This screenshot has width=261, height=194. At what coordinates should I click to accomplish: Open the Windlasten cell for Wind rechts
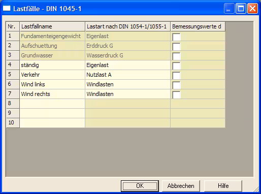(128, 94)
